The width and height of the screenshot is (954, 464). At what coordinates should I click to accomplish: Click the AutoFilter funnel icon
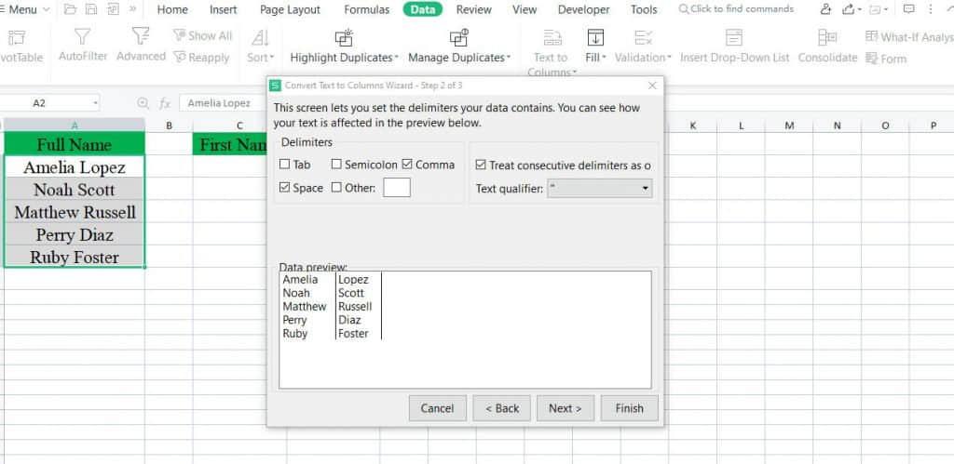tap(83, 37)
